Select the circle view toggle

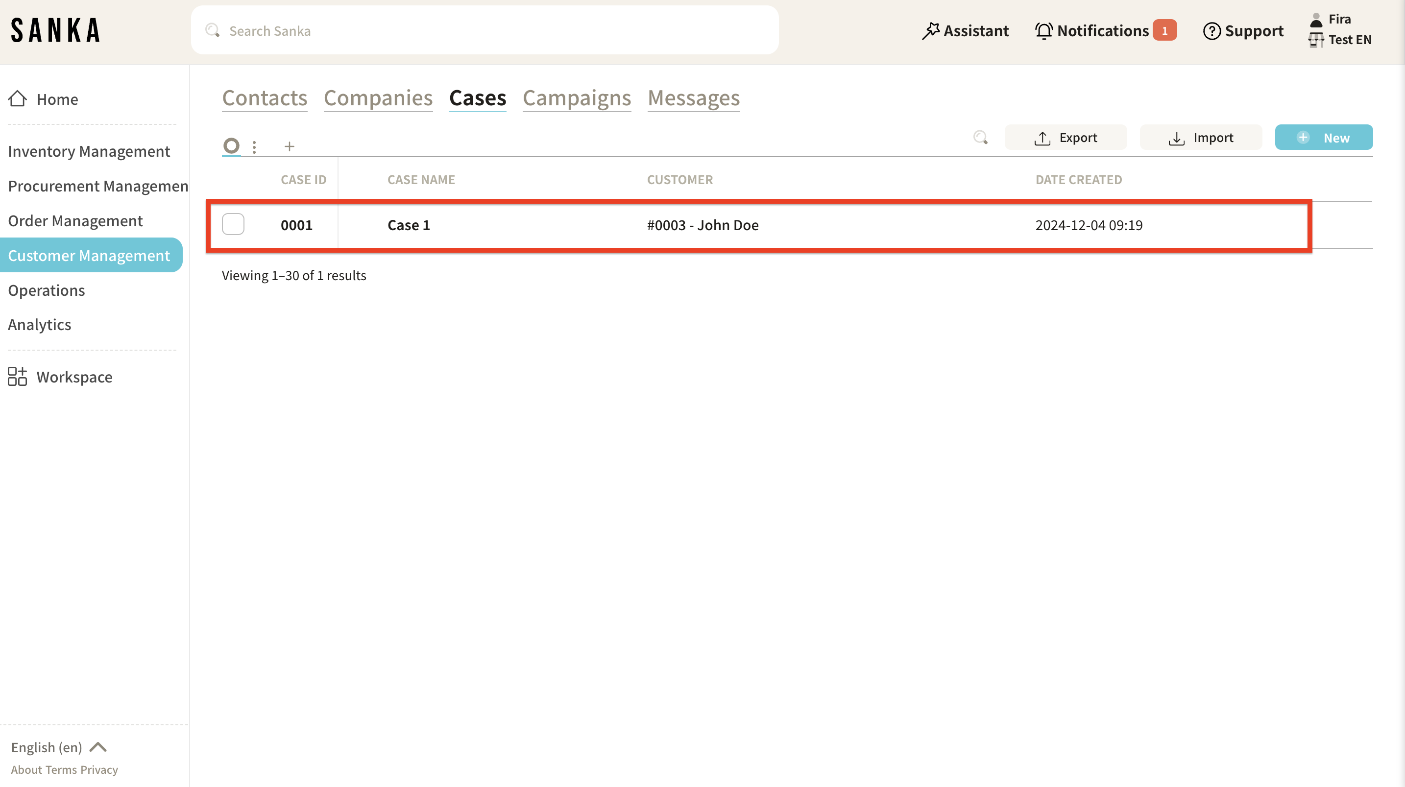pos(231,145)
